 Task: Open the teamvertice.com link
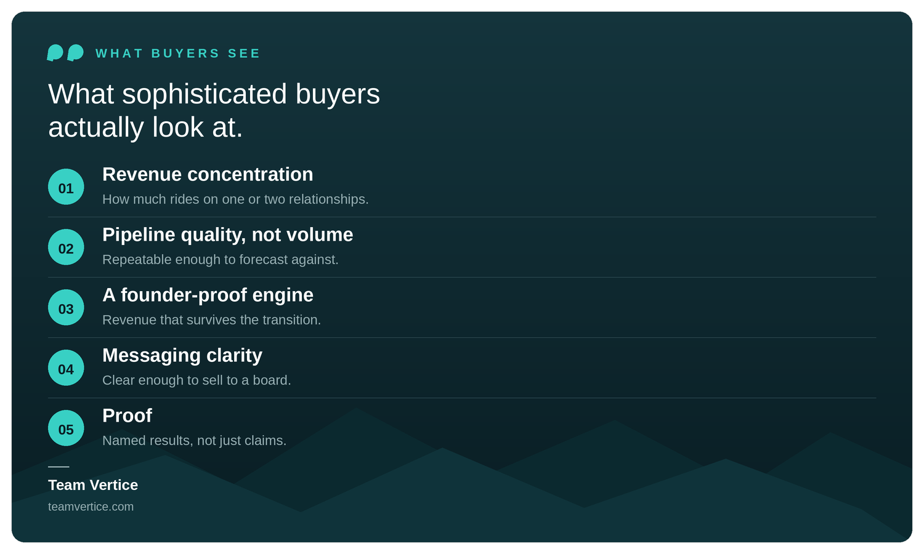coord(91,507)
